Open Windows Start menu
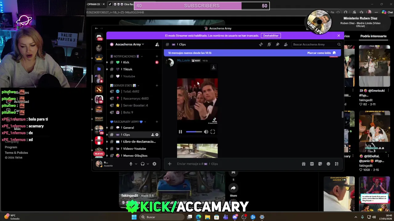Image resolution: width=394 pixels, height=221 pixels. coord(134,217)
